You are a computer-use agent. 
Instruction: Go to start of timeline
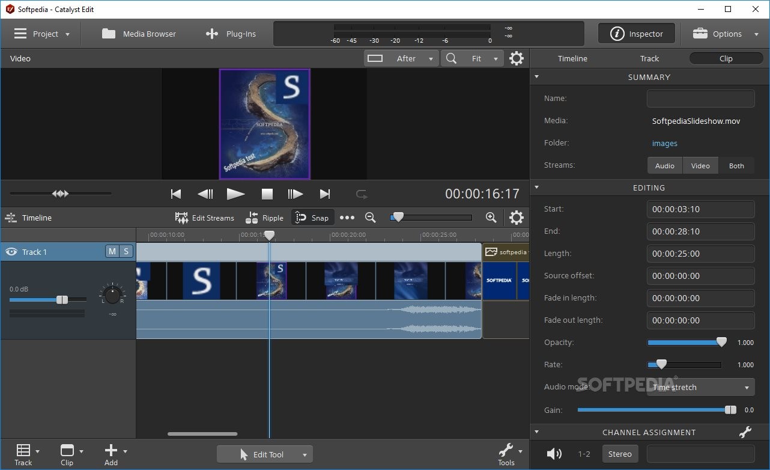click(x=176, y=194)
